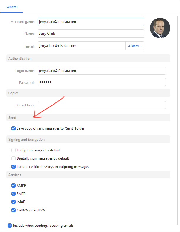Screen dimensions: 180x232
Task: Click the account profile picture
Action: (160, 28)
